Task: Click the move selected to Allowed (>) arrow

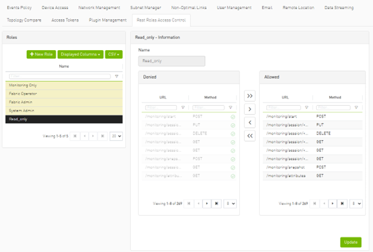Action: pyautogui.click(x=249, y=109)
